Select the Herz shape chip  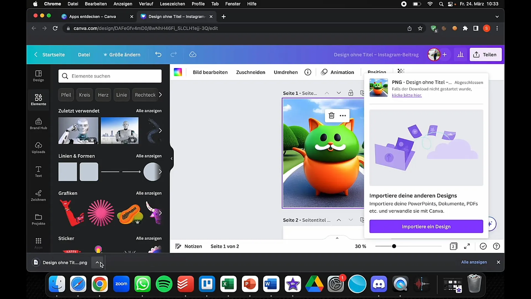(x=103, y=95)
